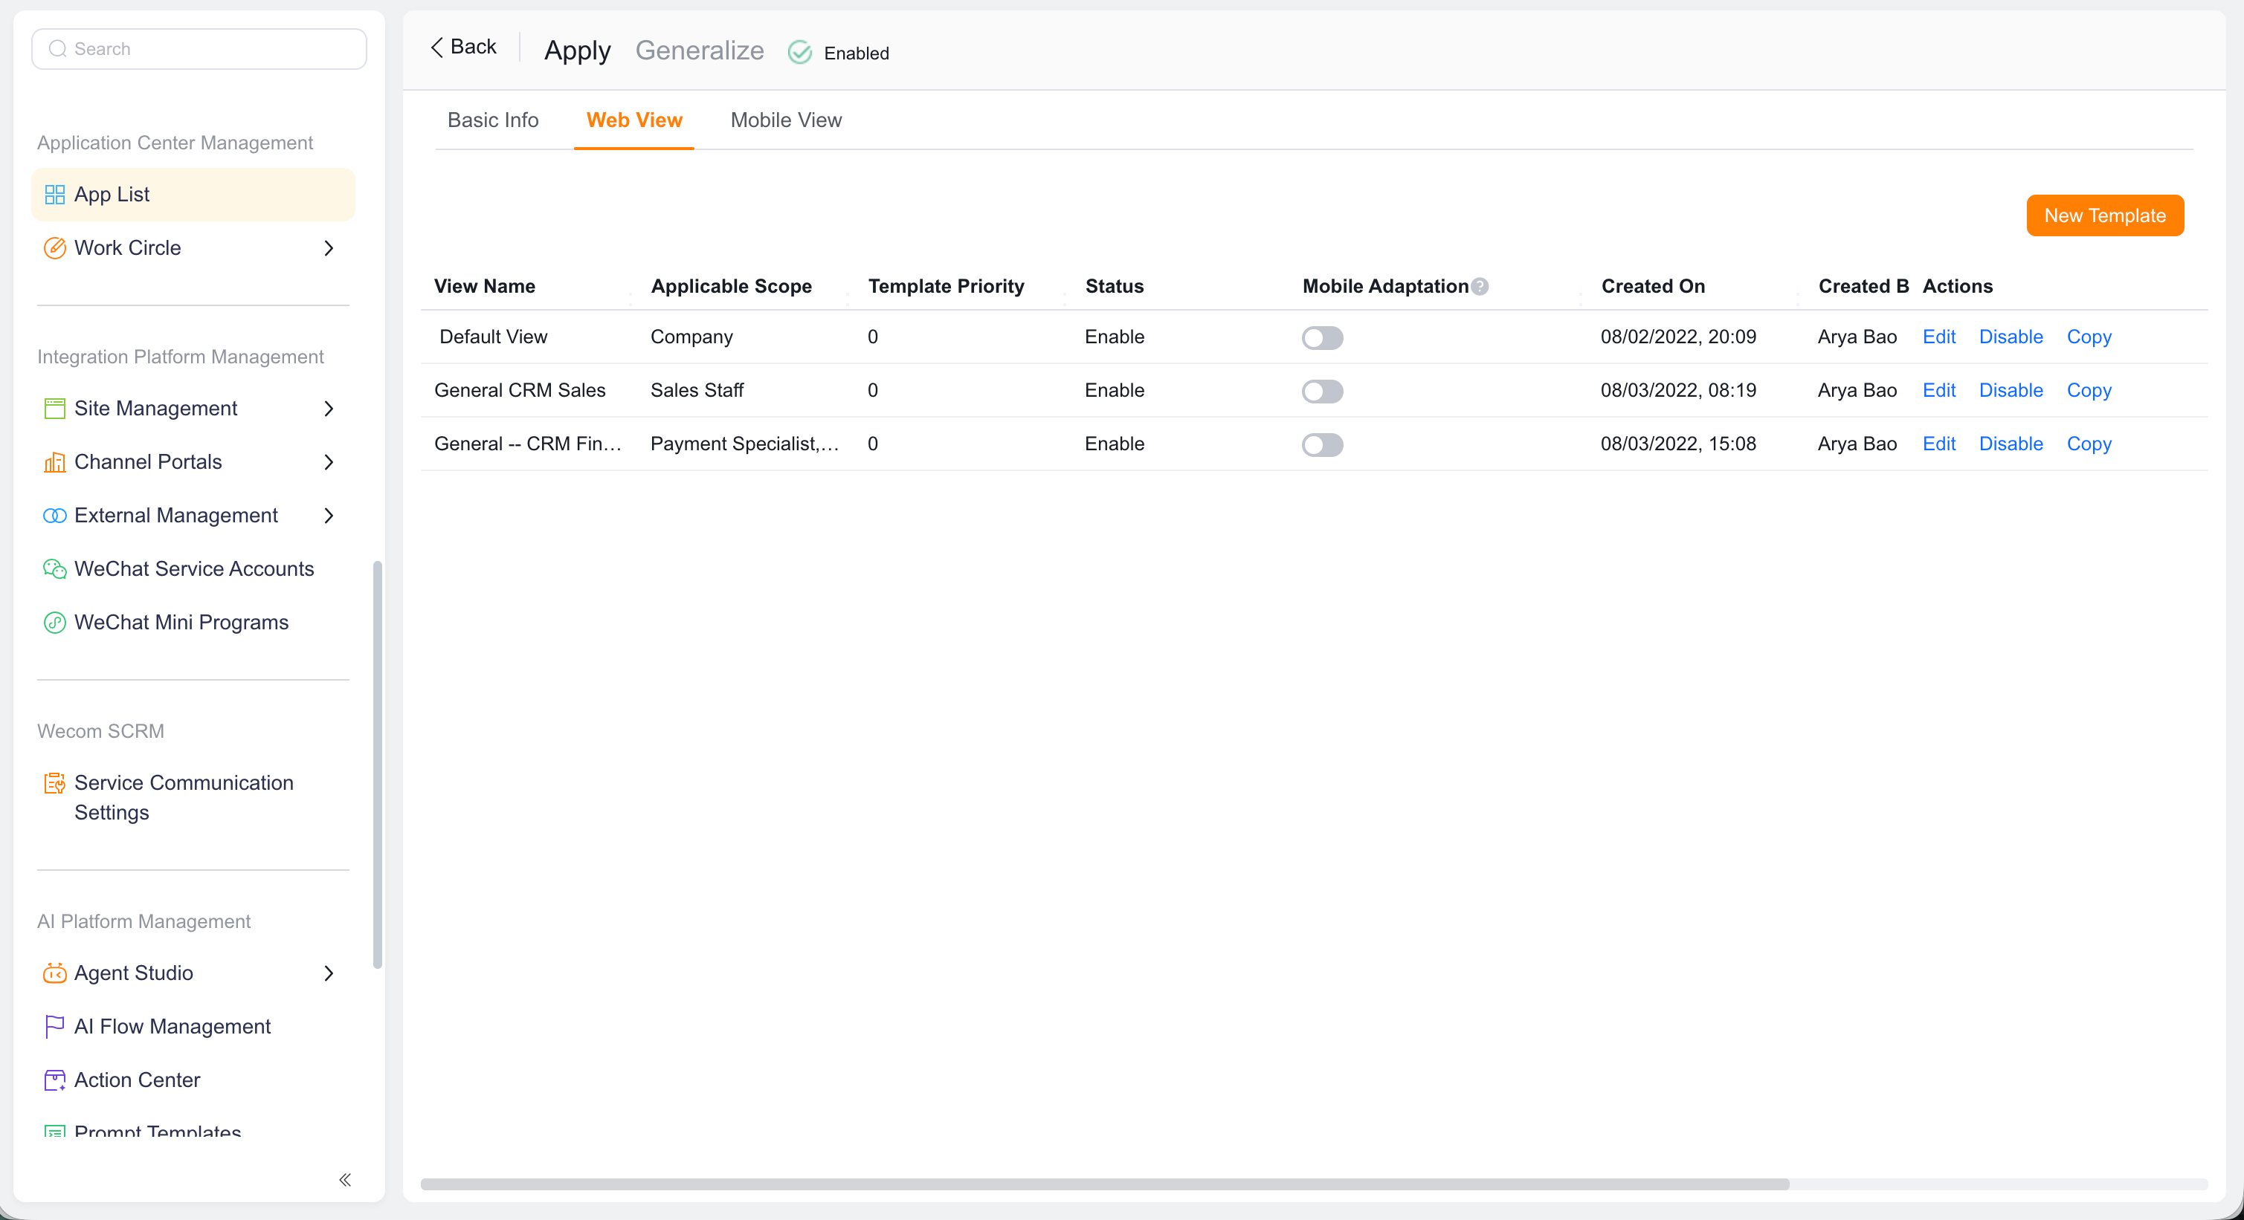
Task: Open the Mobile View tab
Action: tap(786, 120)
